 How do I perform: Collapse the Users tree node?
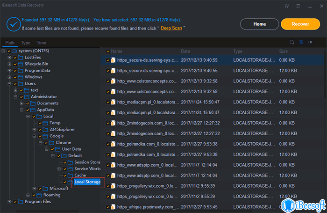coord(9,84)
